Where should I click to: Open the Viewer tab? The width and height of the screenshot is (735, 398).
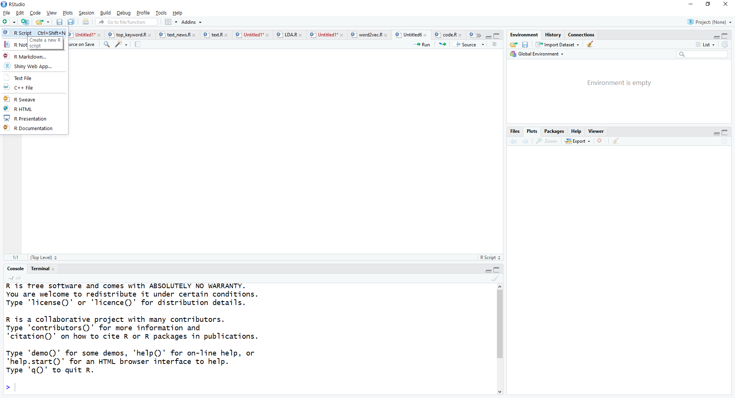pos(596,131)
